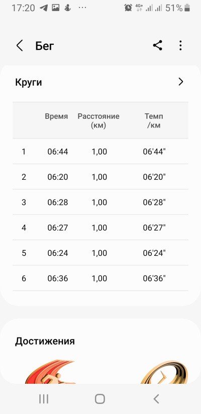Select lap 2 row with time 06:20
The width and height of the screenshot is (201, 414).
click(x=100, y=177)
